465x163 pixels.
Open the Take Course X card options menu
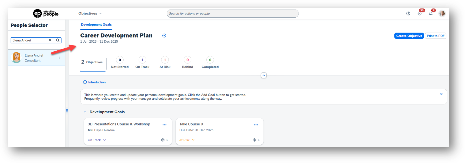tap(256, 125)
